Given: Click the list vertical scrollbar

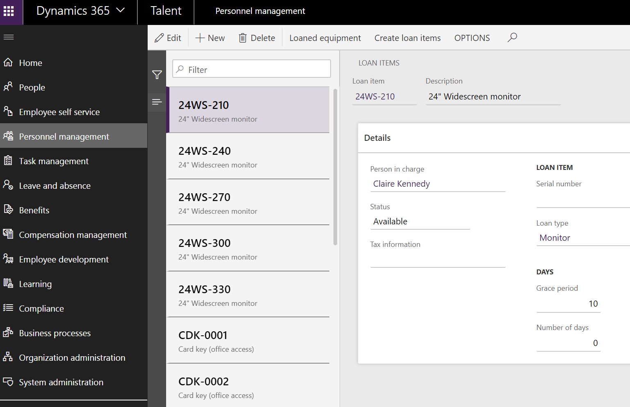Looking at the screenshot, I should tap(335, 167).
